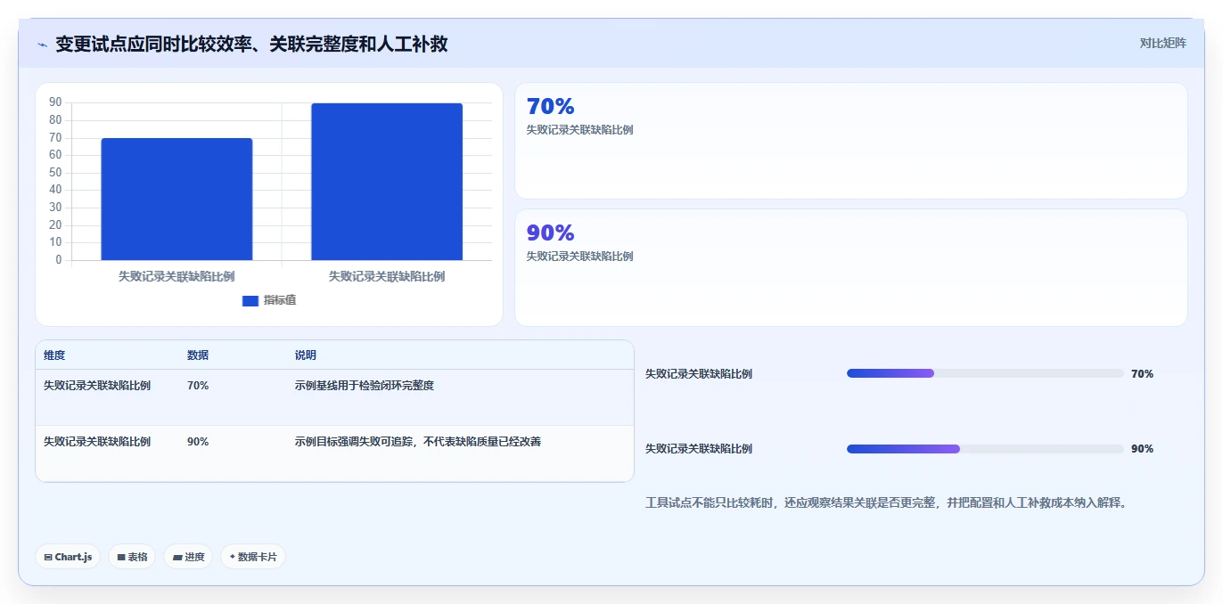1223x604 pixels.
Task: Toggle the 指标值 legend swatch
Action: click(250, 300)
